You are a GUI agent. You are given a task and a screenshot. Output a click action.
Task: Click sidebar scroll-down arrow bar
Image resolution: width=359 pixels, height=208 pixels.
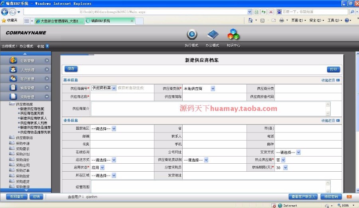[x=26, y=190]
